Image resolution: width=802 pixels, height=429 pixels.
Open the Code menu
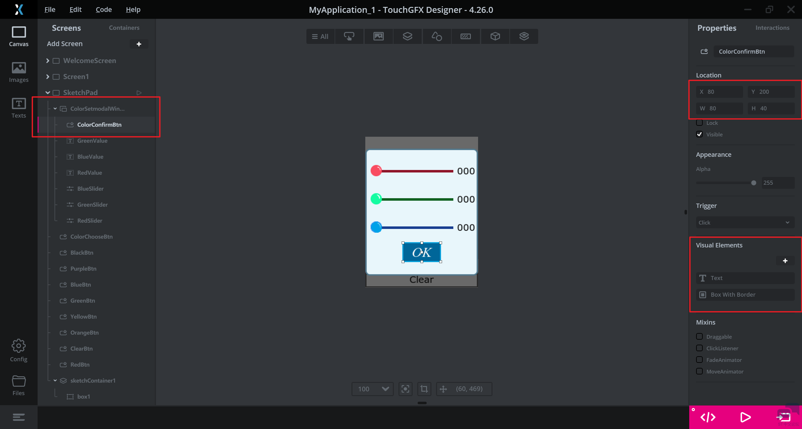click(x=104, y=9)
